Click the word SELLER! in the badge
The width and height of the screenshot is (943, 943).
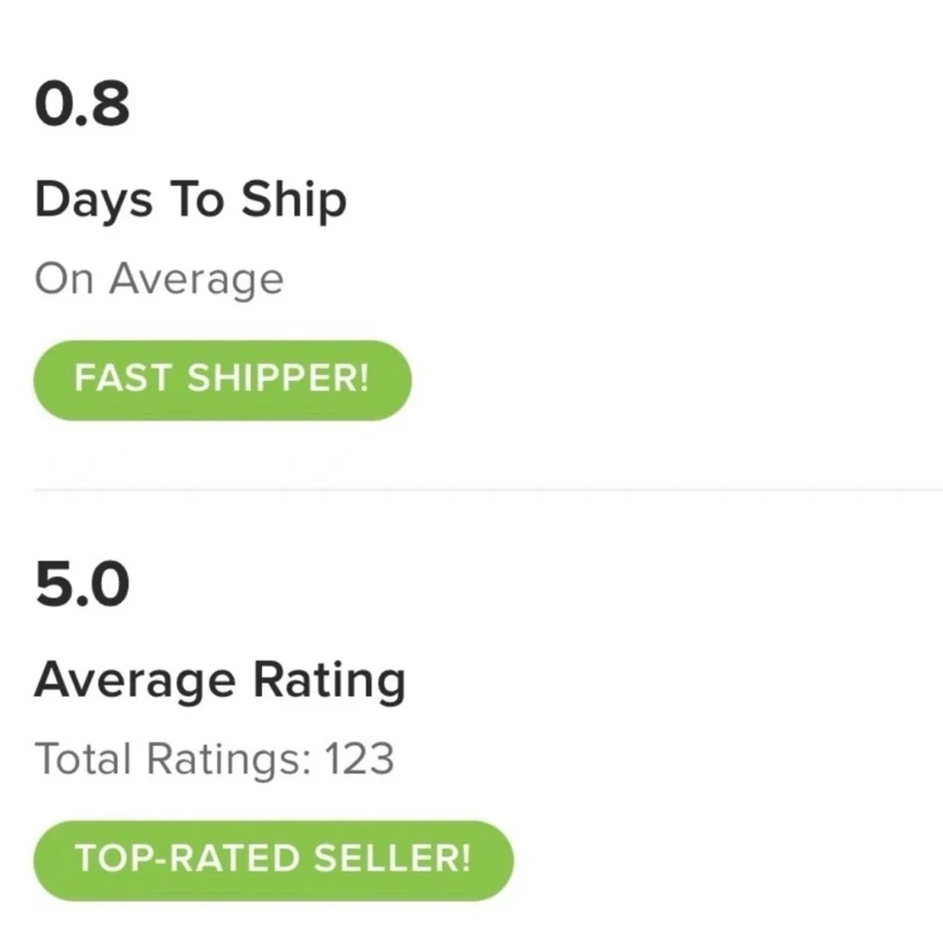click(391, 860)
